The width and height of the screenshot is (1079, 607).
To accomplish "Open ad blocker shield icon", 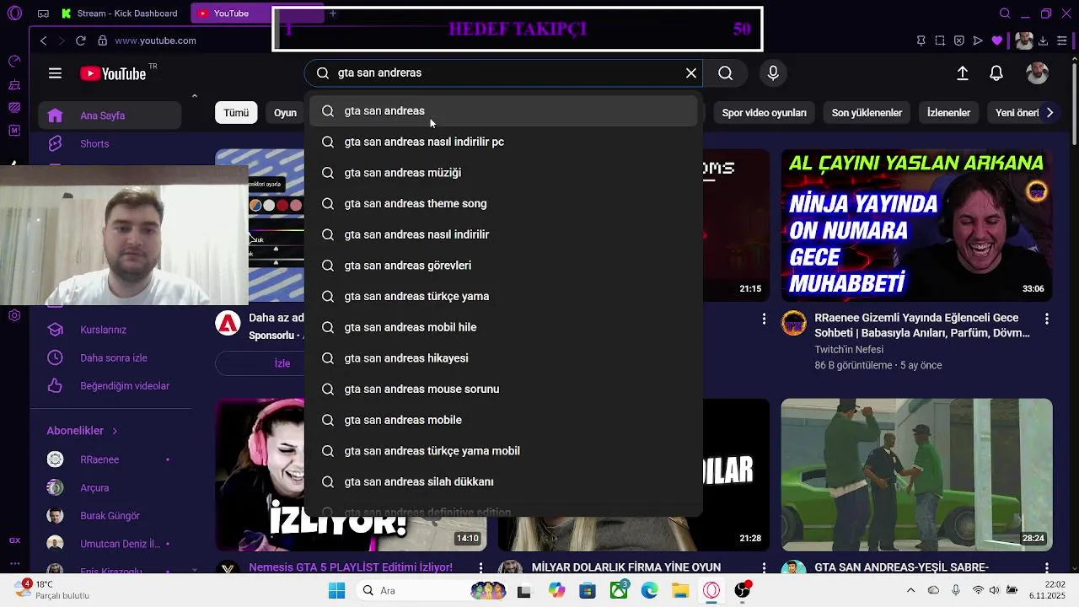I will (x=959, y=40).
